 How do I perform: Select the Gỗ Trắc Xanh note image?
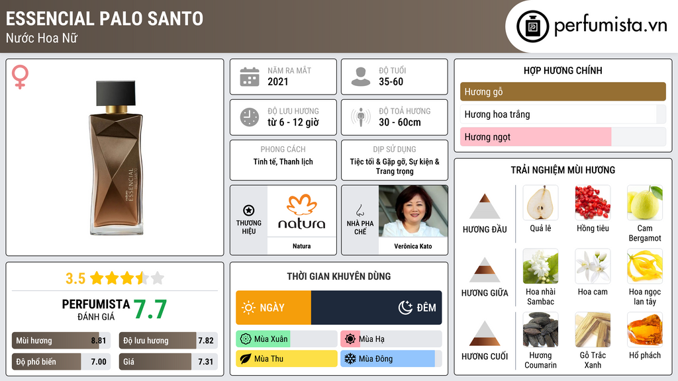click(x=593, y=329)
